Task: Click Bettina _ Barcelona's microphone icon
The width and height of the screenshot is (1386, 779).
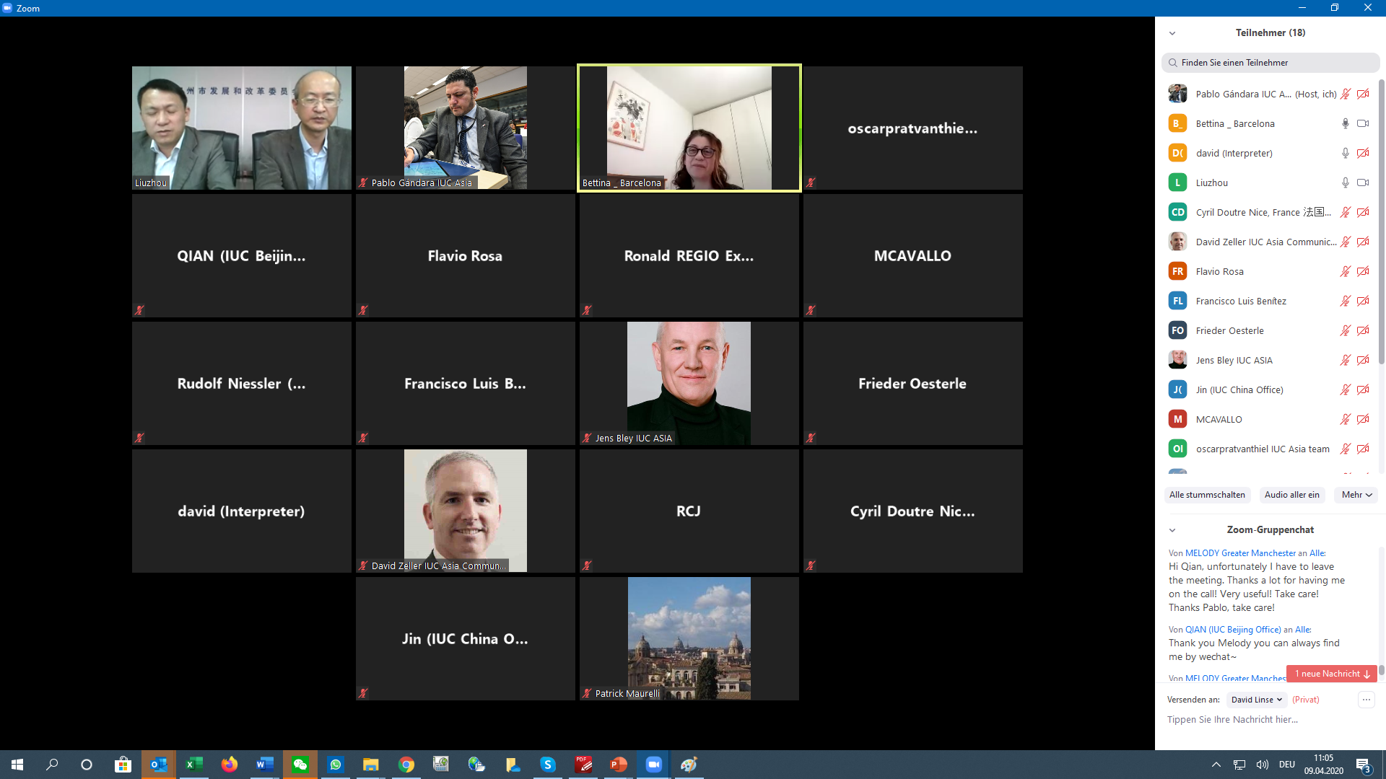Action: 1345,123
